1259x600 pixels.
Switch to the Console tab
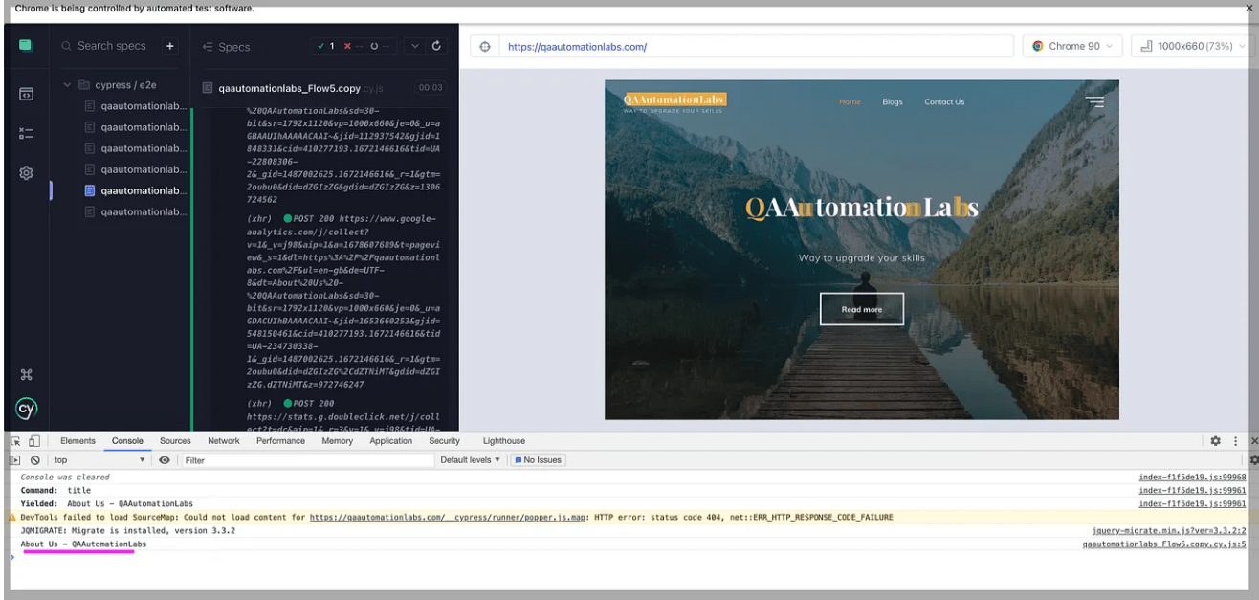point(127,441)
